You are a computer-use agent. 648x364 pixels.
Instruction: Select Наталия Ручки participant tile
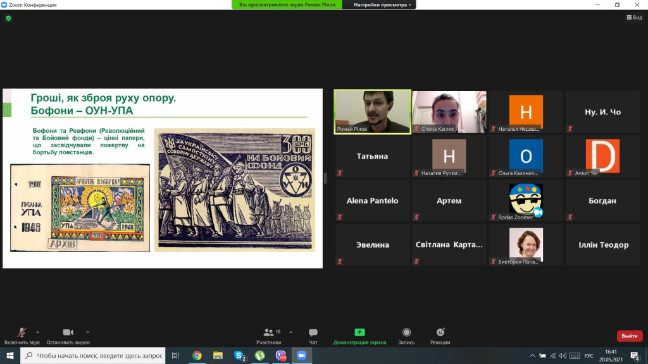tap(449, 156)
